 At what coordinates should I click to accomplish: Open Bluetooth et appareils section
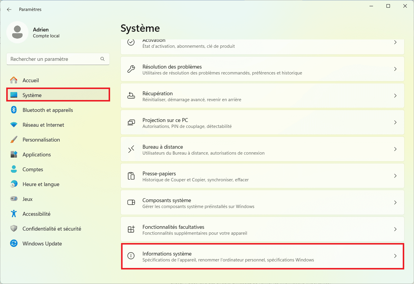(x=58, y=110)
